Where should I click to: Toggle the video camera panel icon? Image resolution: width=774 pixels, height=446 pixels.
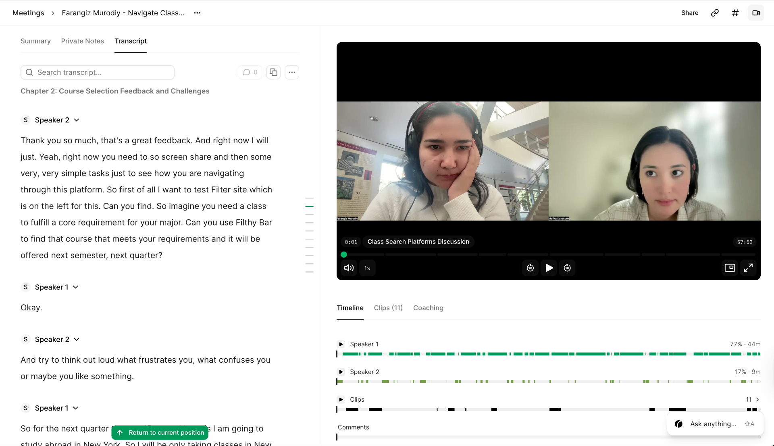click(x=756, y=13)
